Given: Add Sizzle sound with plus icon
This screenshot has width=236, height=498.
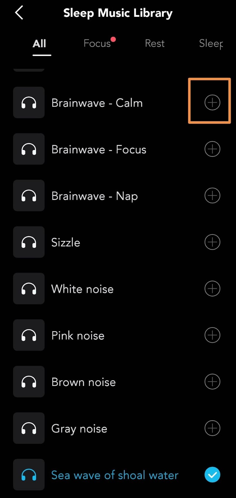Looking at the screenshot, I should [x=212, y=242].
